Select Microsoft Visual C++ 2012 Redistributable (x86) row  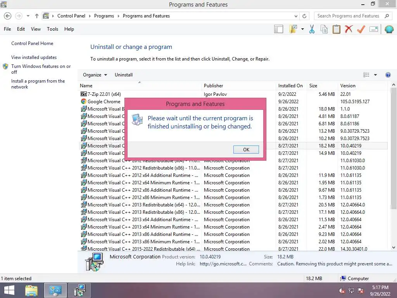click(x=233, y=168)
